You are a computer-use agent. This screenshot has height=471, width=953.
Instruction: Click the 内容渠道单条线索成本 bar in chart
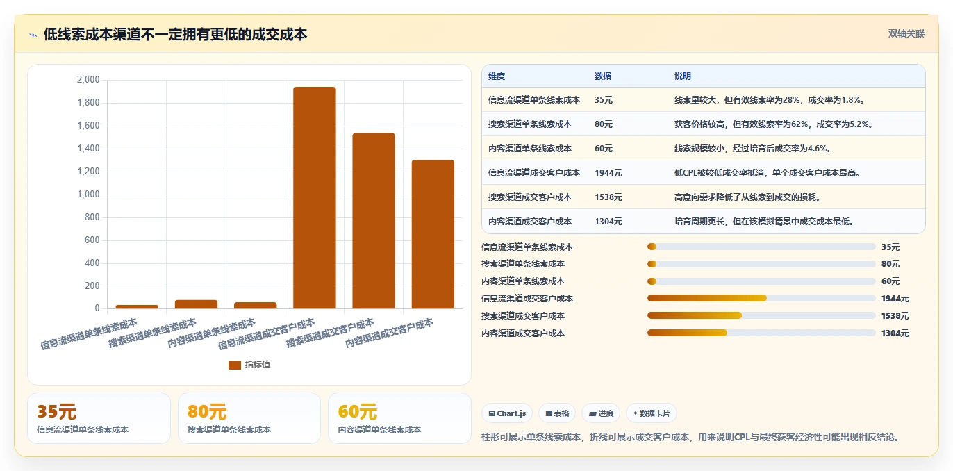255,305
